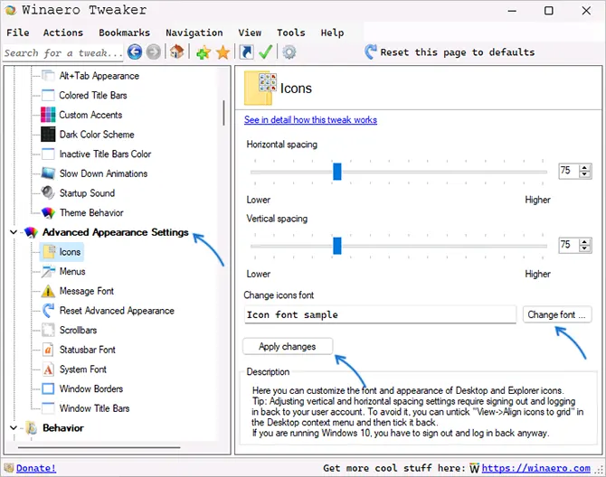Collapse the Advanced Appearance Settings group
606x477 pixels.
tap(14, 232)
